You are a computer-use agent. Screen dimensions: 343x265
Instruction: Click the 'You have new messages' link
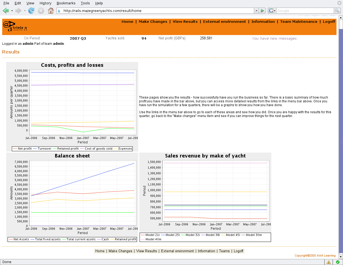(275, 38)
